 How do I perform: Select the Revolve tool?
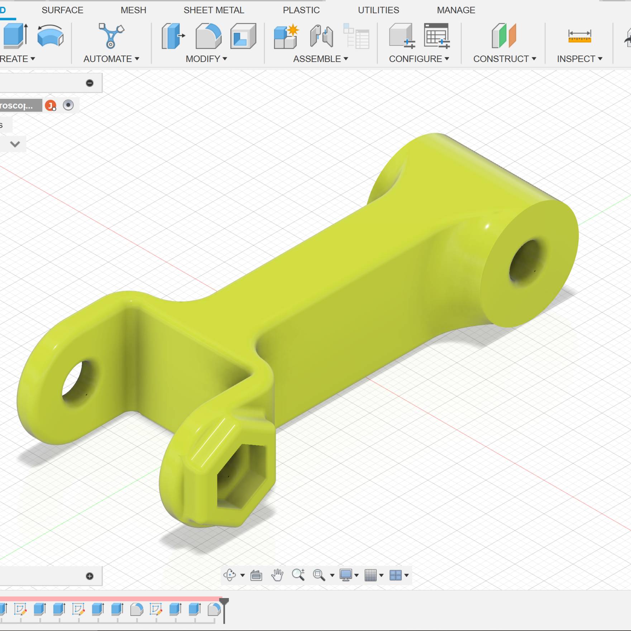pyautogui.click(x=50, y=36)
